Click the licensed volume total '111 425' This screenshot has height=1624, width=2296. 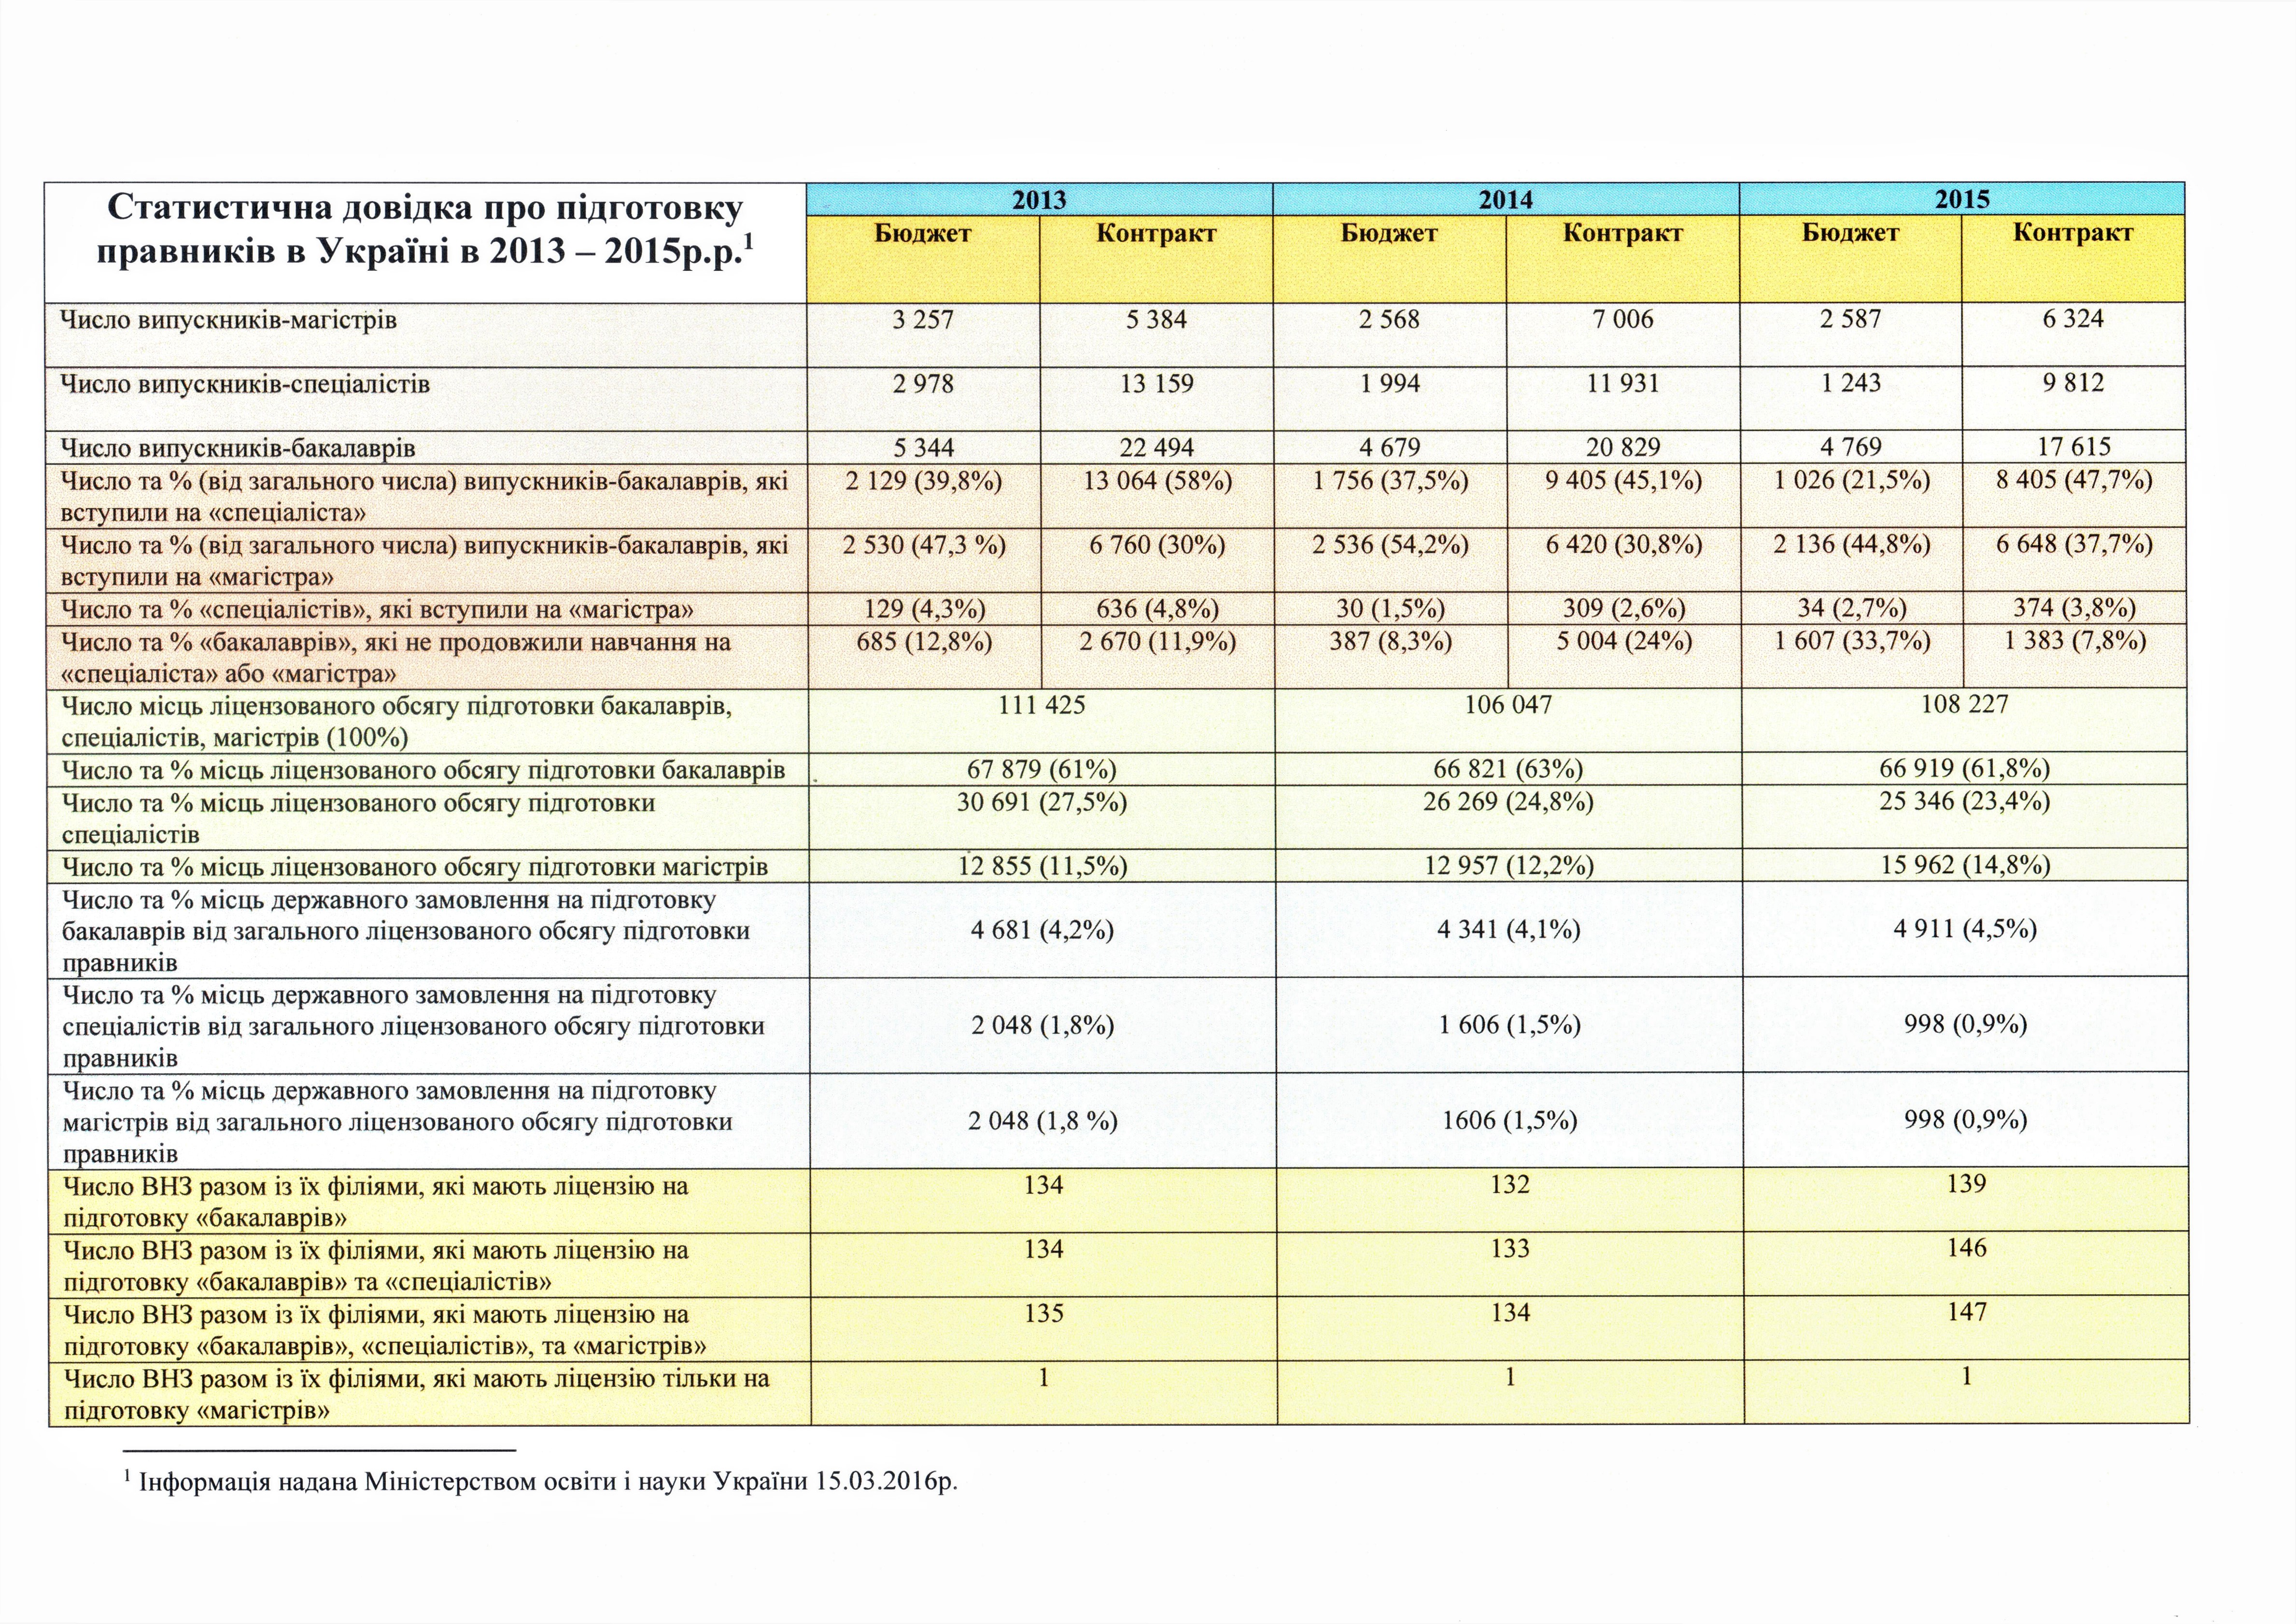point(1041,705)
